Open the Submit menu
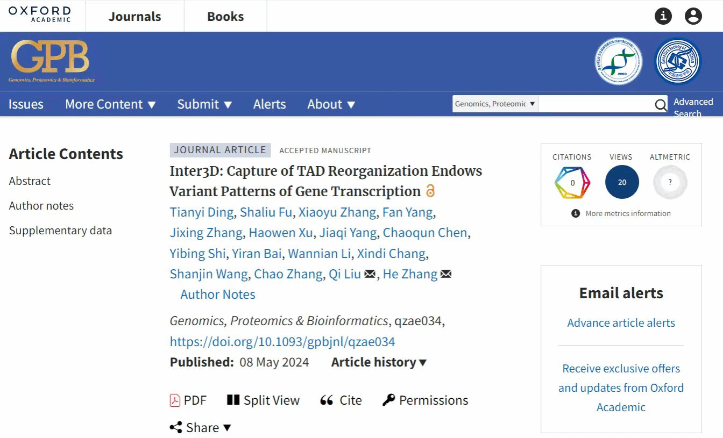The width and height of the screenshot is (723, 438). click(204, 104)
